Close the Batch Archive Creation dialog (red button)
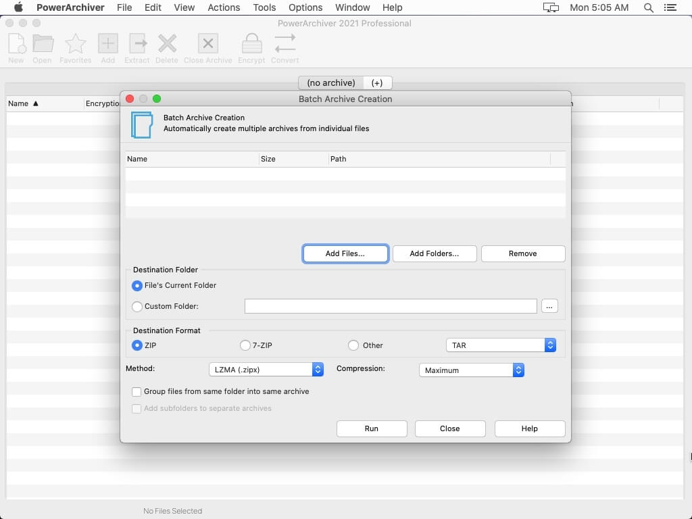Screen dimensions: 692x519 point(130,99)
